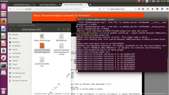This screenshot has width=169, height=95.
Task: Open Files manager from launcher
Action: (3, 14)
